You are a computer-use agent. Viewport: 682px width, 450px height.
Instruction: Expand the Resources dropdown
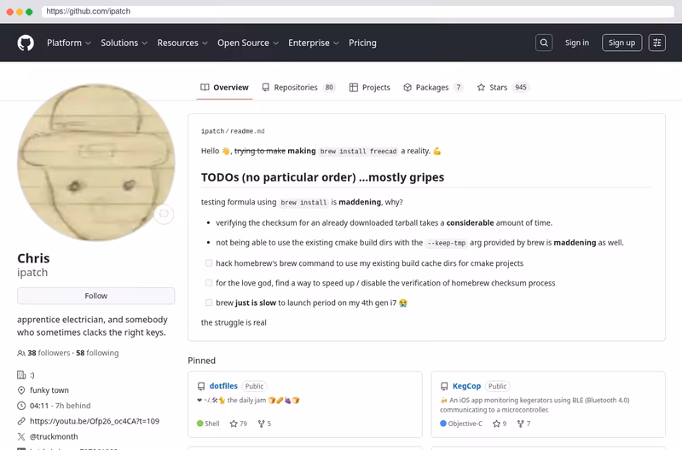click(182, 43)
